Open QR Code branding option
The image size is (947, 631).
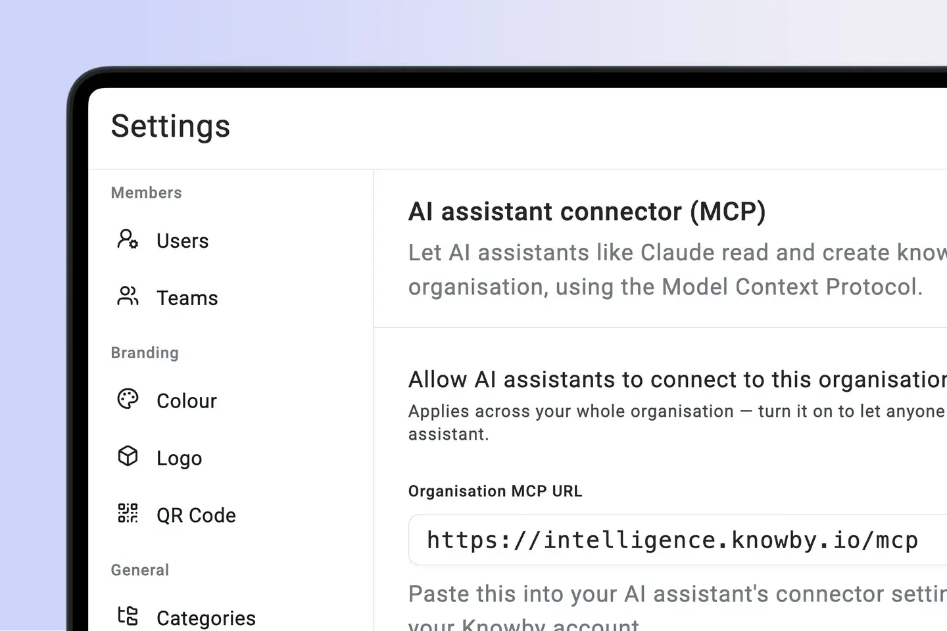196,515
